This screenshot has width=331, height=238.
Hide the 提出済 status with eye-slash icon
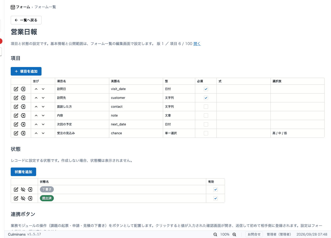coord(23,198)
